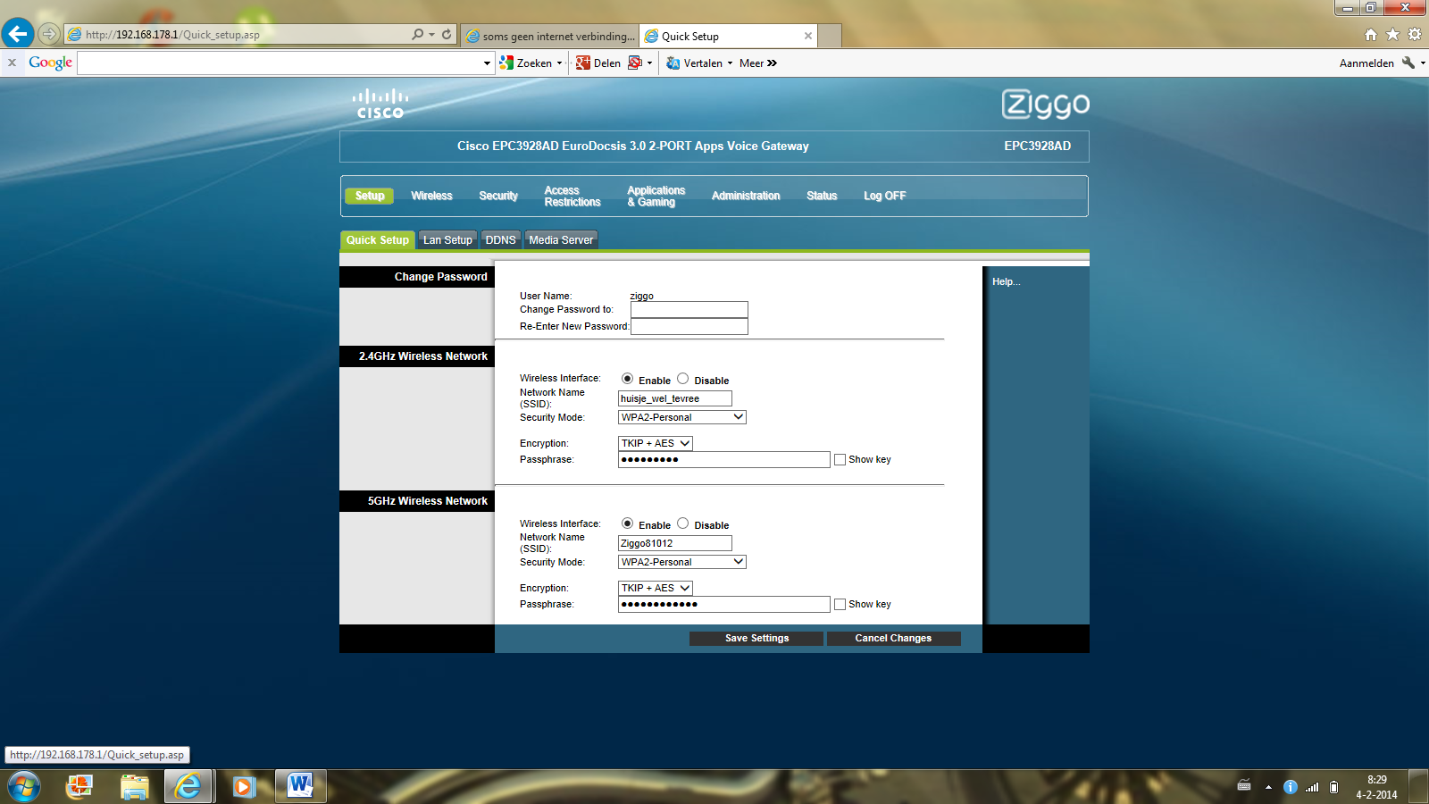Click Change Password to input field
Screen dimensions: 1429x804
(689, 310)
